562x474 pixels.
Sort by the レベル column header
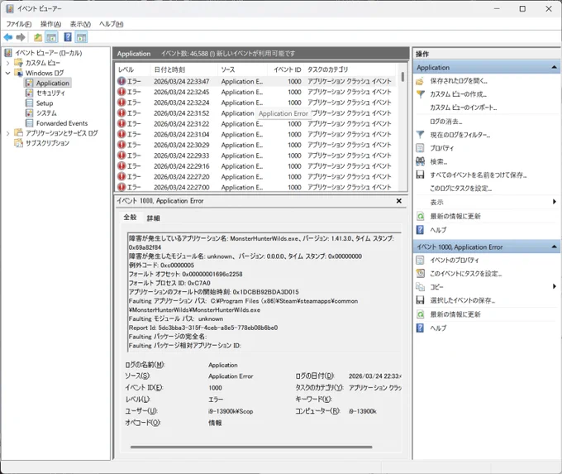(132, 69)
